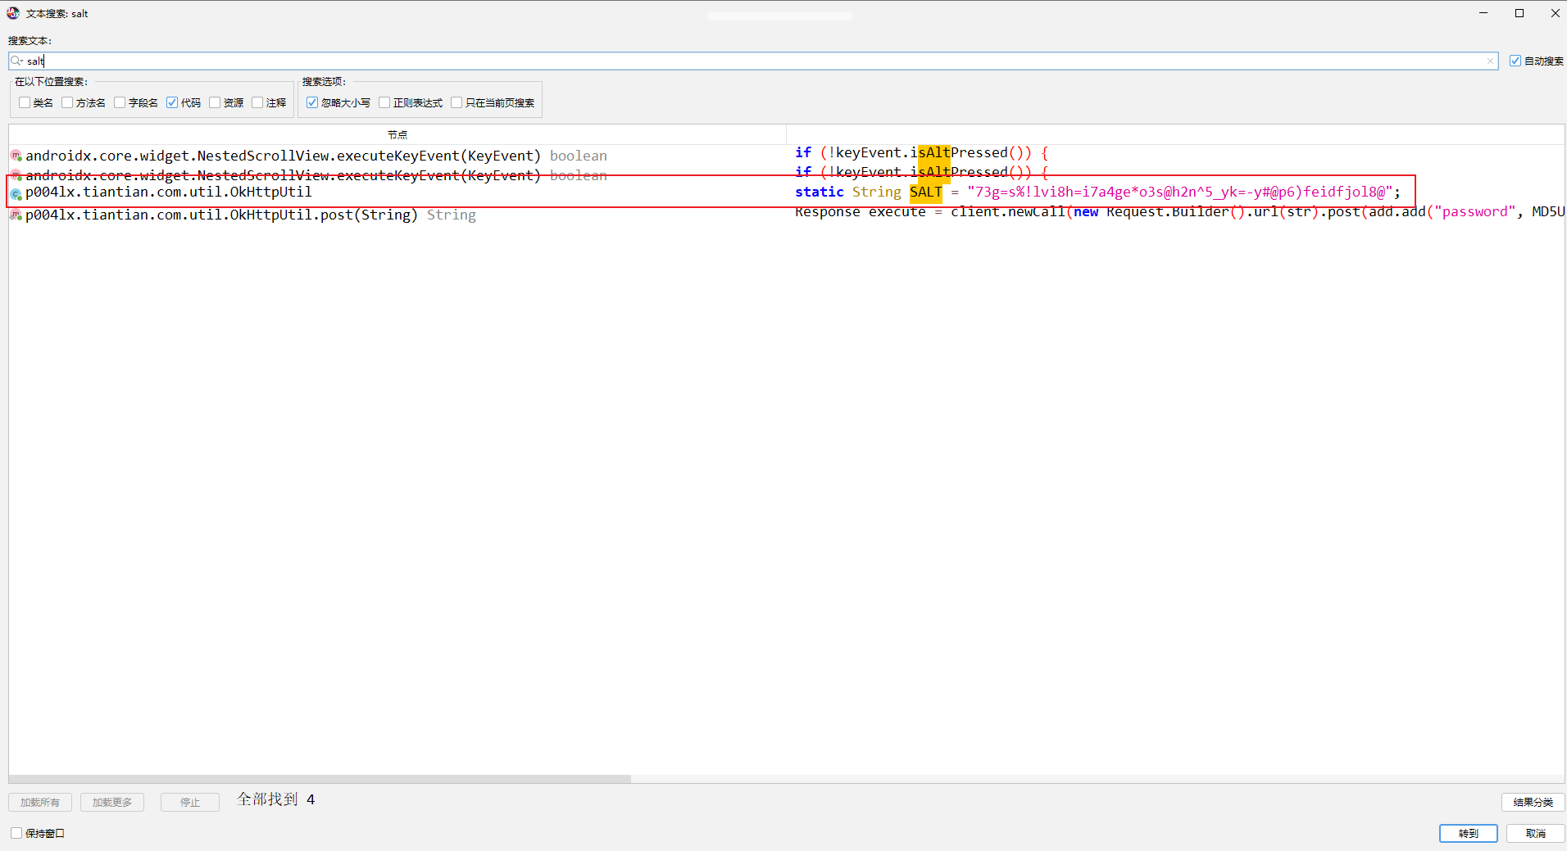
Task: Check the 保持窗口 checkbox
Action: 16,833
